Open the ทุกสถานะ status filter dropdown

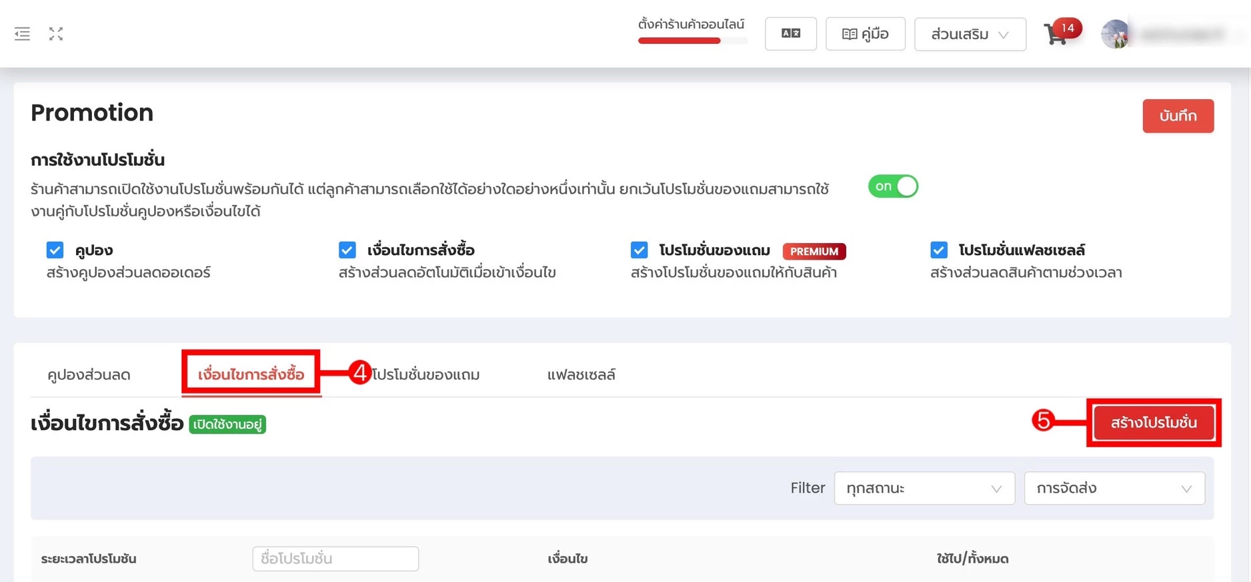pyautogui.click(x=924, y=488)
